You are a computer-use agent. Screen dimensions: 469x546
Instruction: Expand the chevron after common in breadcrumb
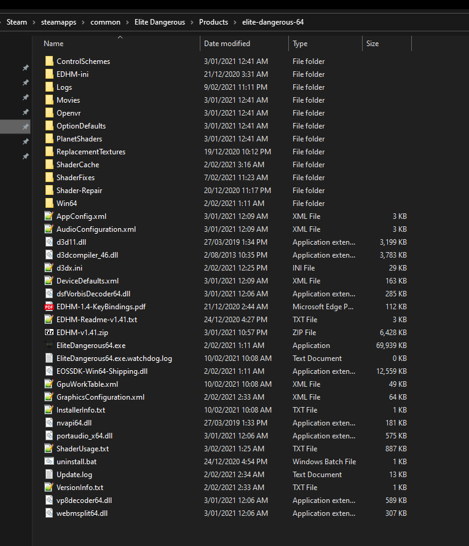(127, 22)
